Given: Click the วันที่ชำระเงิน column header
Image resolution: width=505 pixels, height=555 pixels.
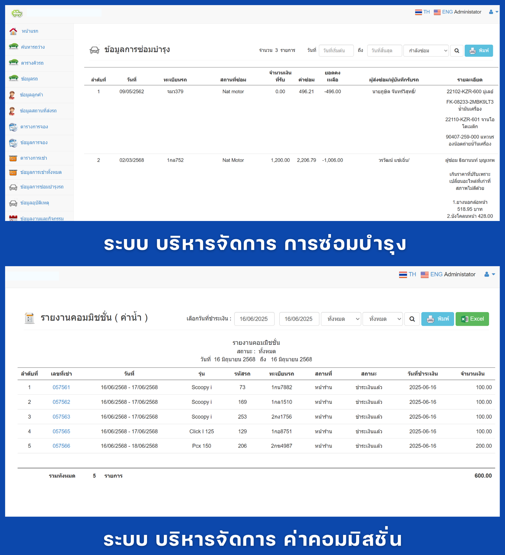Looking at the screenshot, I should [423, 374].
